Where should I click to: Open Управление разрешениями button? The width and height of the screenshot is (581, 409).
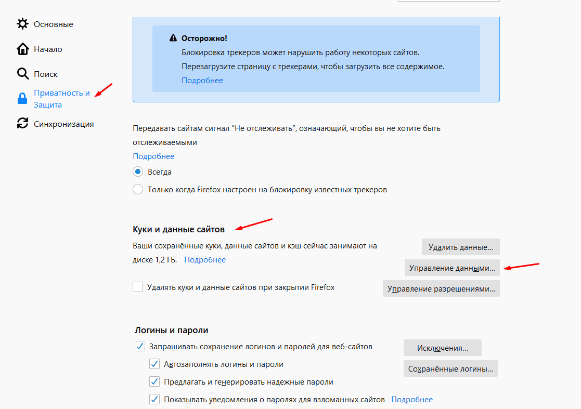click(x=441, y=288)
